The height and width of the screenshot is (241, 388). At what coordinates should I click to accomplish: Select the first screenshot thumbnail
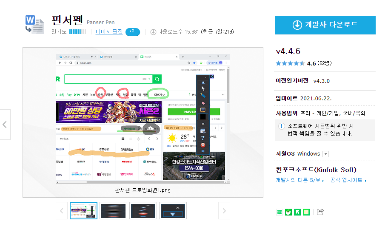click(84, 210)
